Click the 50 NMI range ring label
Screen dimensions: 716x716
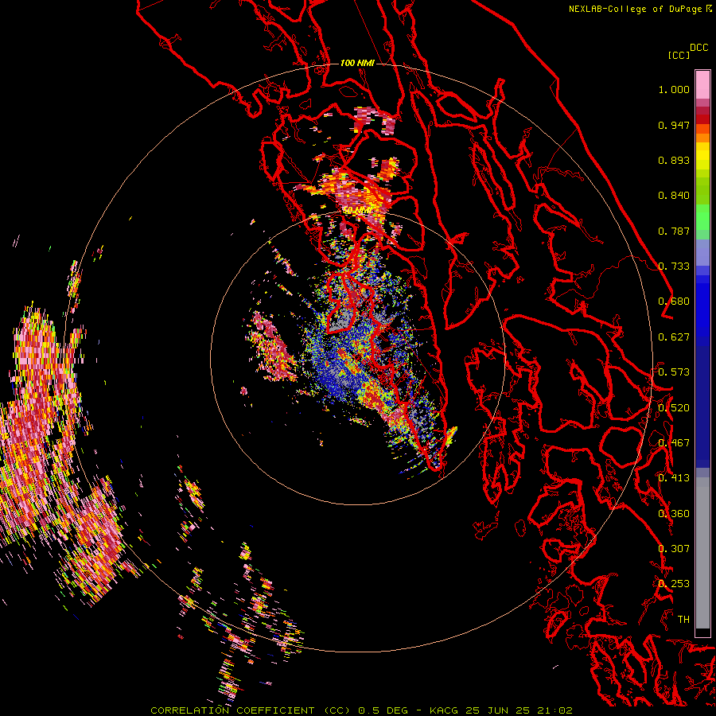pos(357,211)
